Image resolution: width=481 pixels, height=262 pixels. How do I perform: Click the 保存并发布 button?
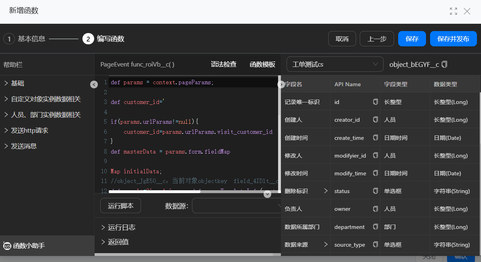[x=453, y=39]
